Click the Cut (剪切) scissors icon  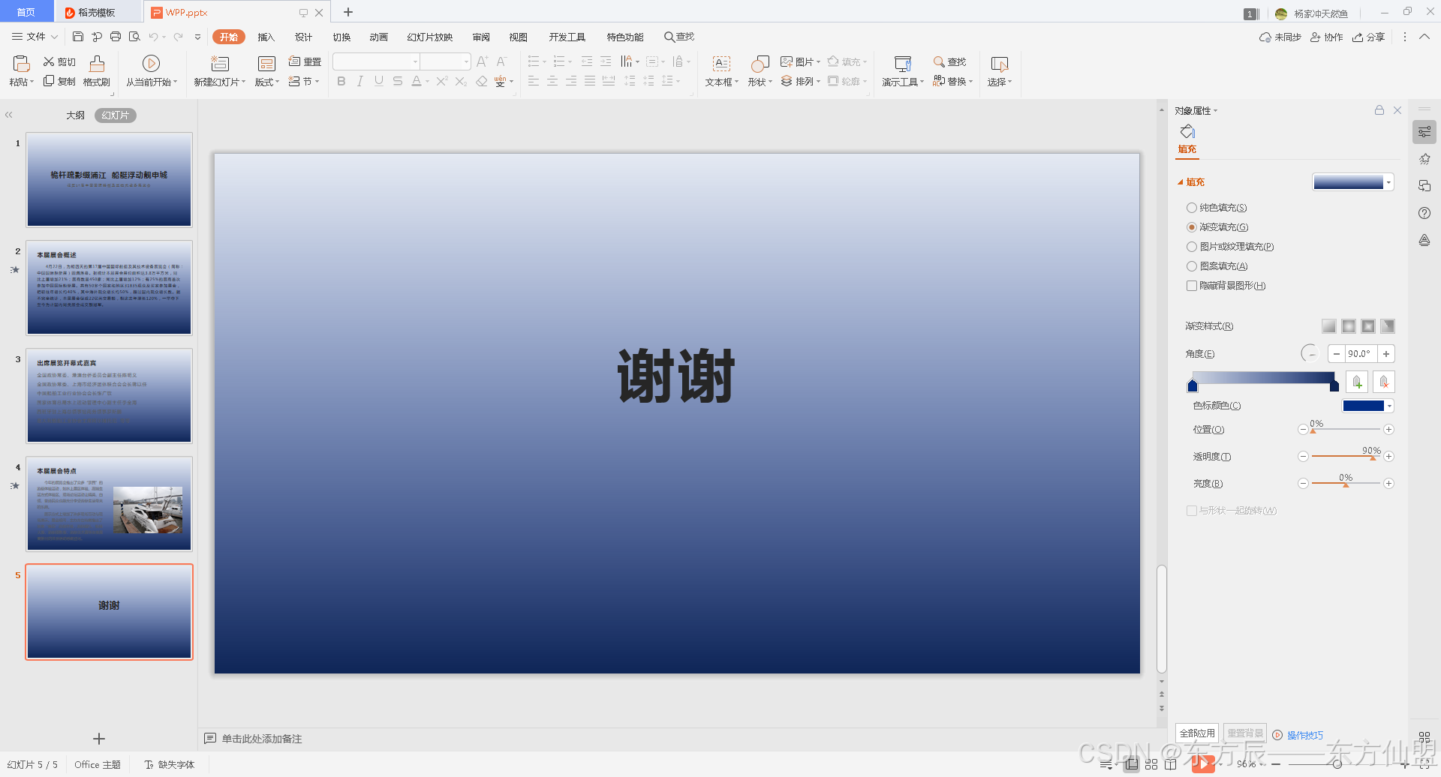[49, 61]
